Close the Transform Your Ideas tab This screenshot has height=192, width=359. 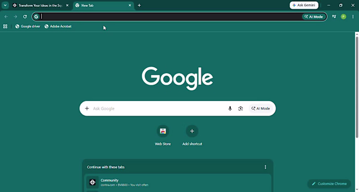[67, 5]
